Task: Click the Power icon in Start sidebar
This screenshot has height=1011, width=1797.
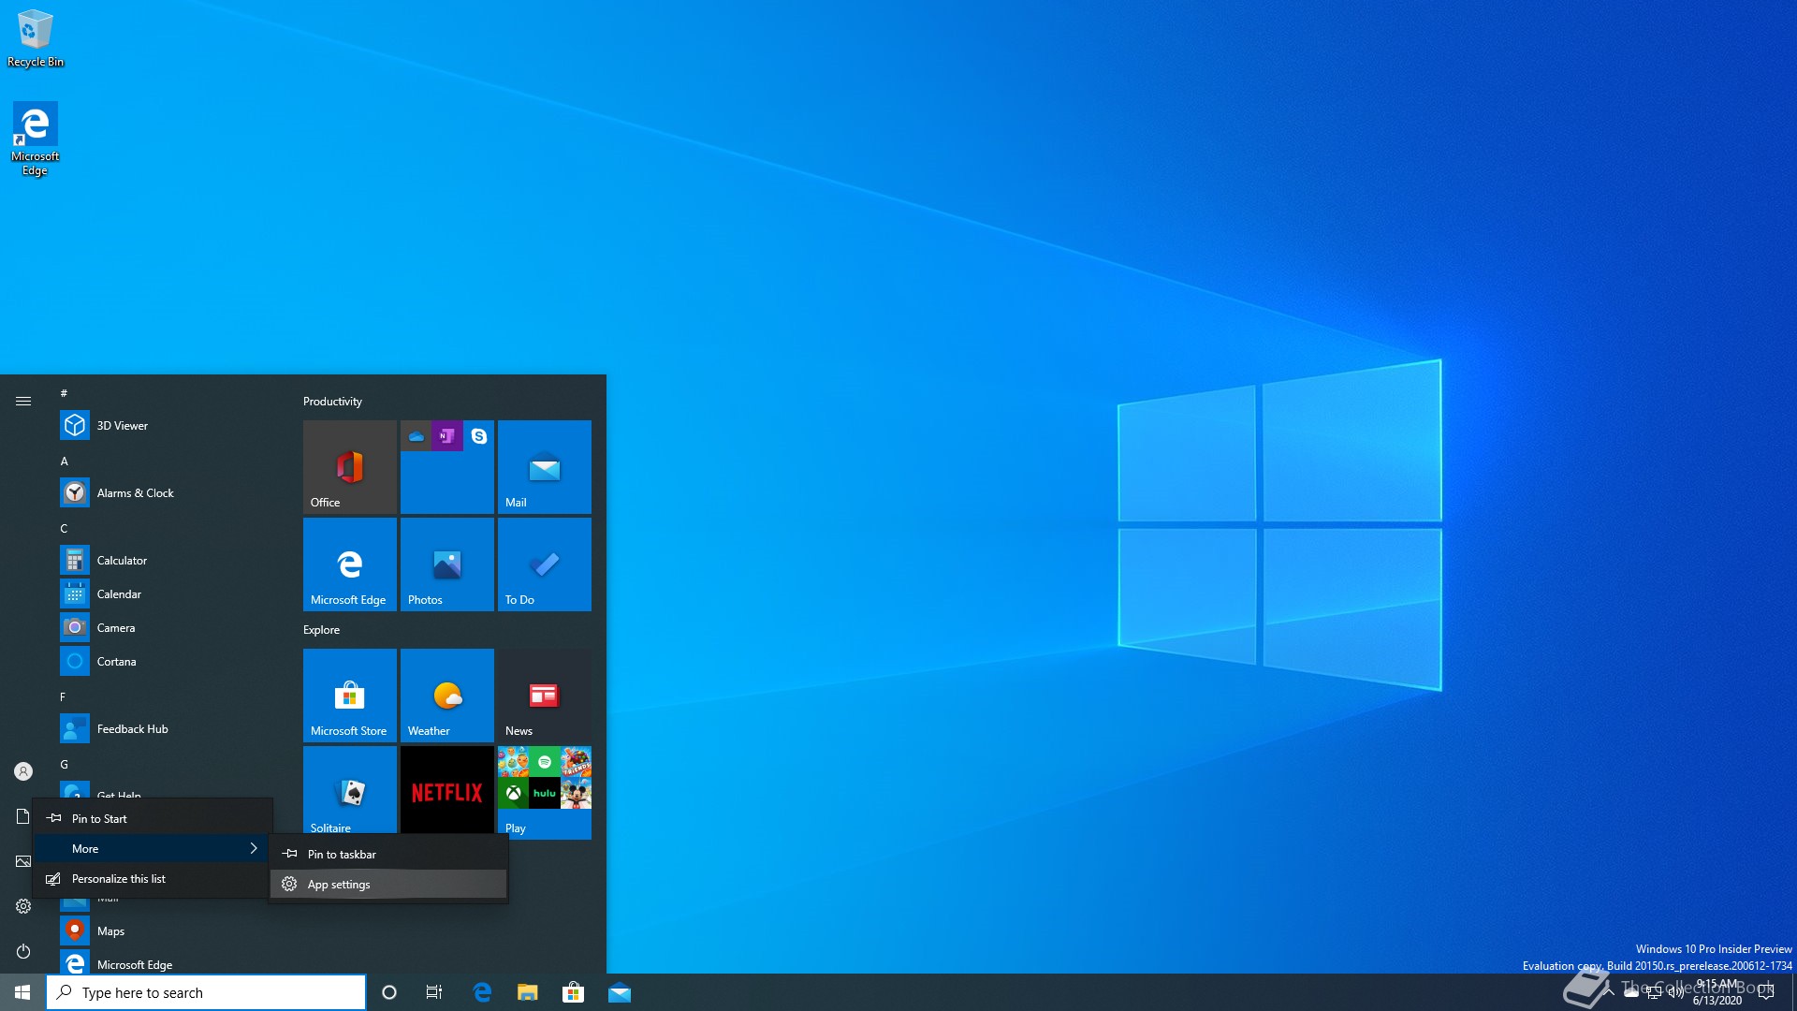Action: [x=23, y=951]
